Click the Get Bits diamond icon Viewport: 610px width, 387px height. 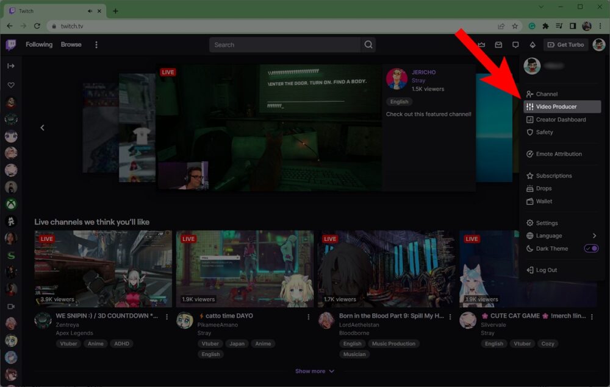tap(531, 44)
